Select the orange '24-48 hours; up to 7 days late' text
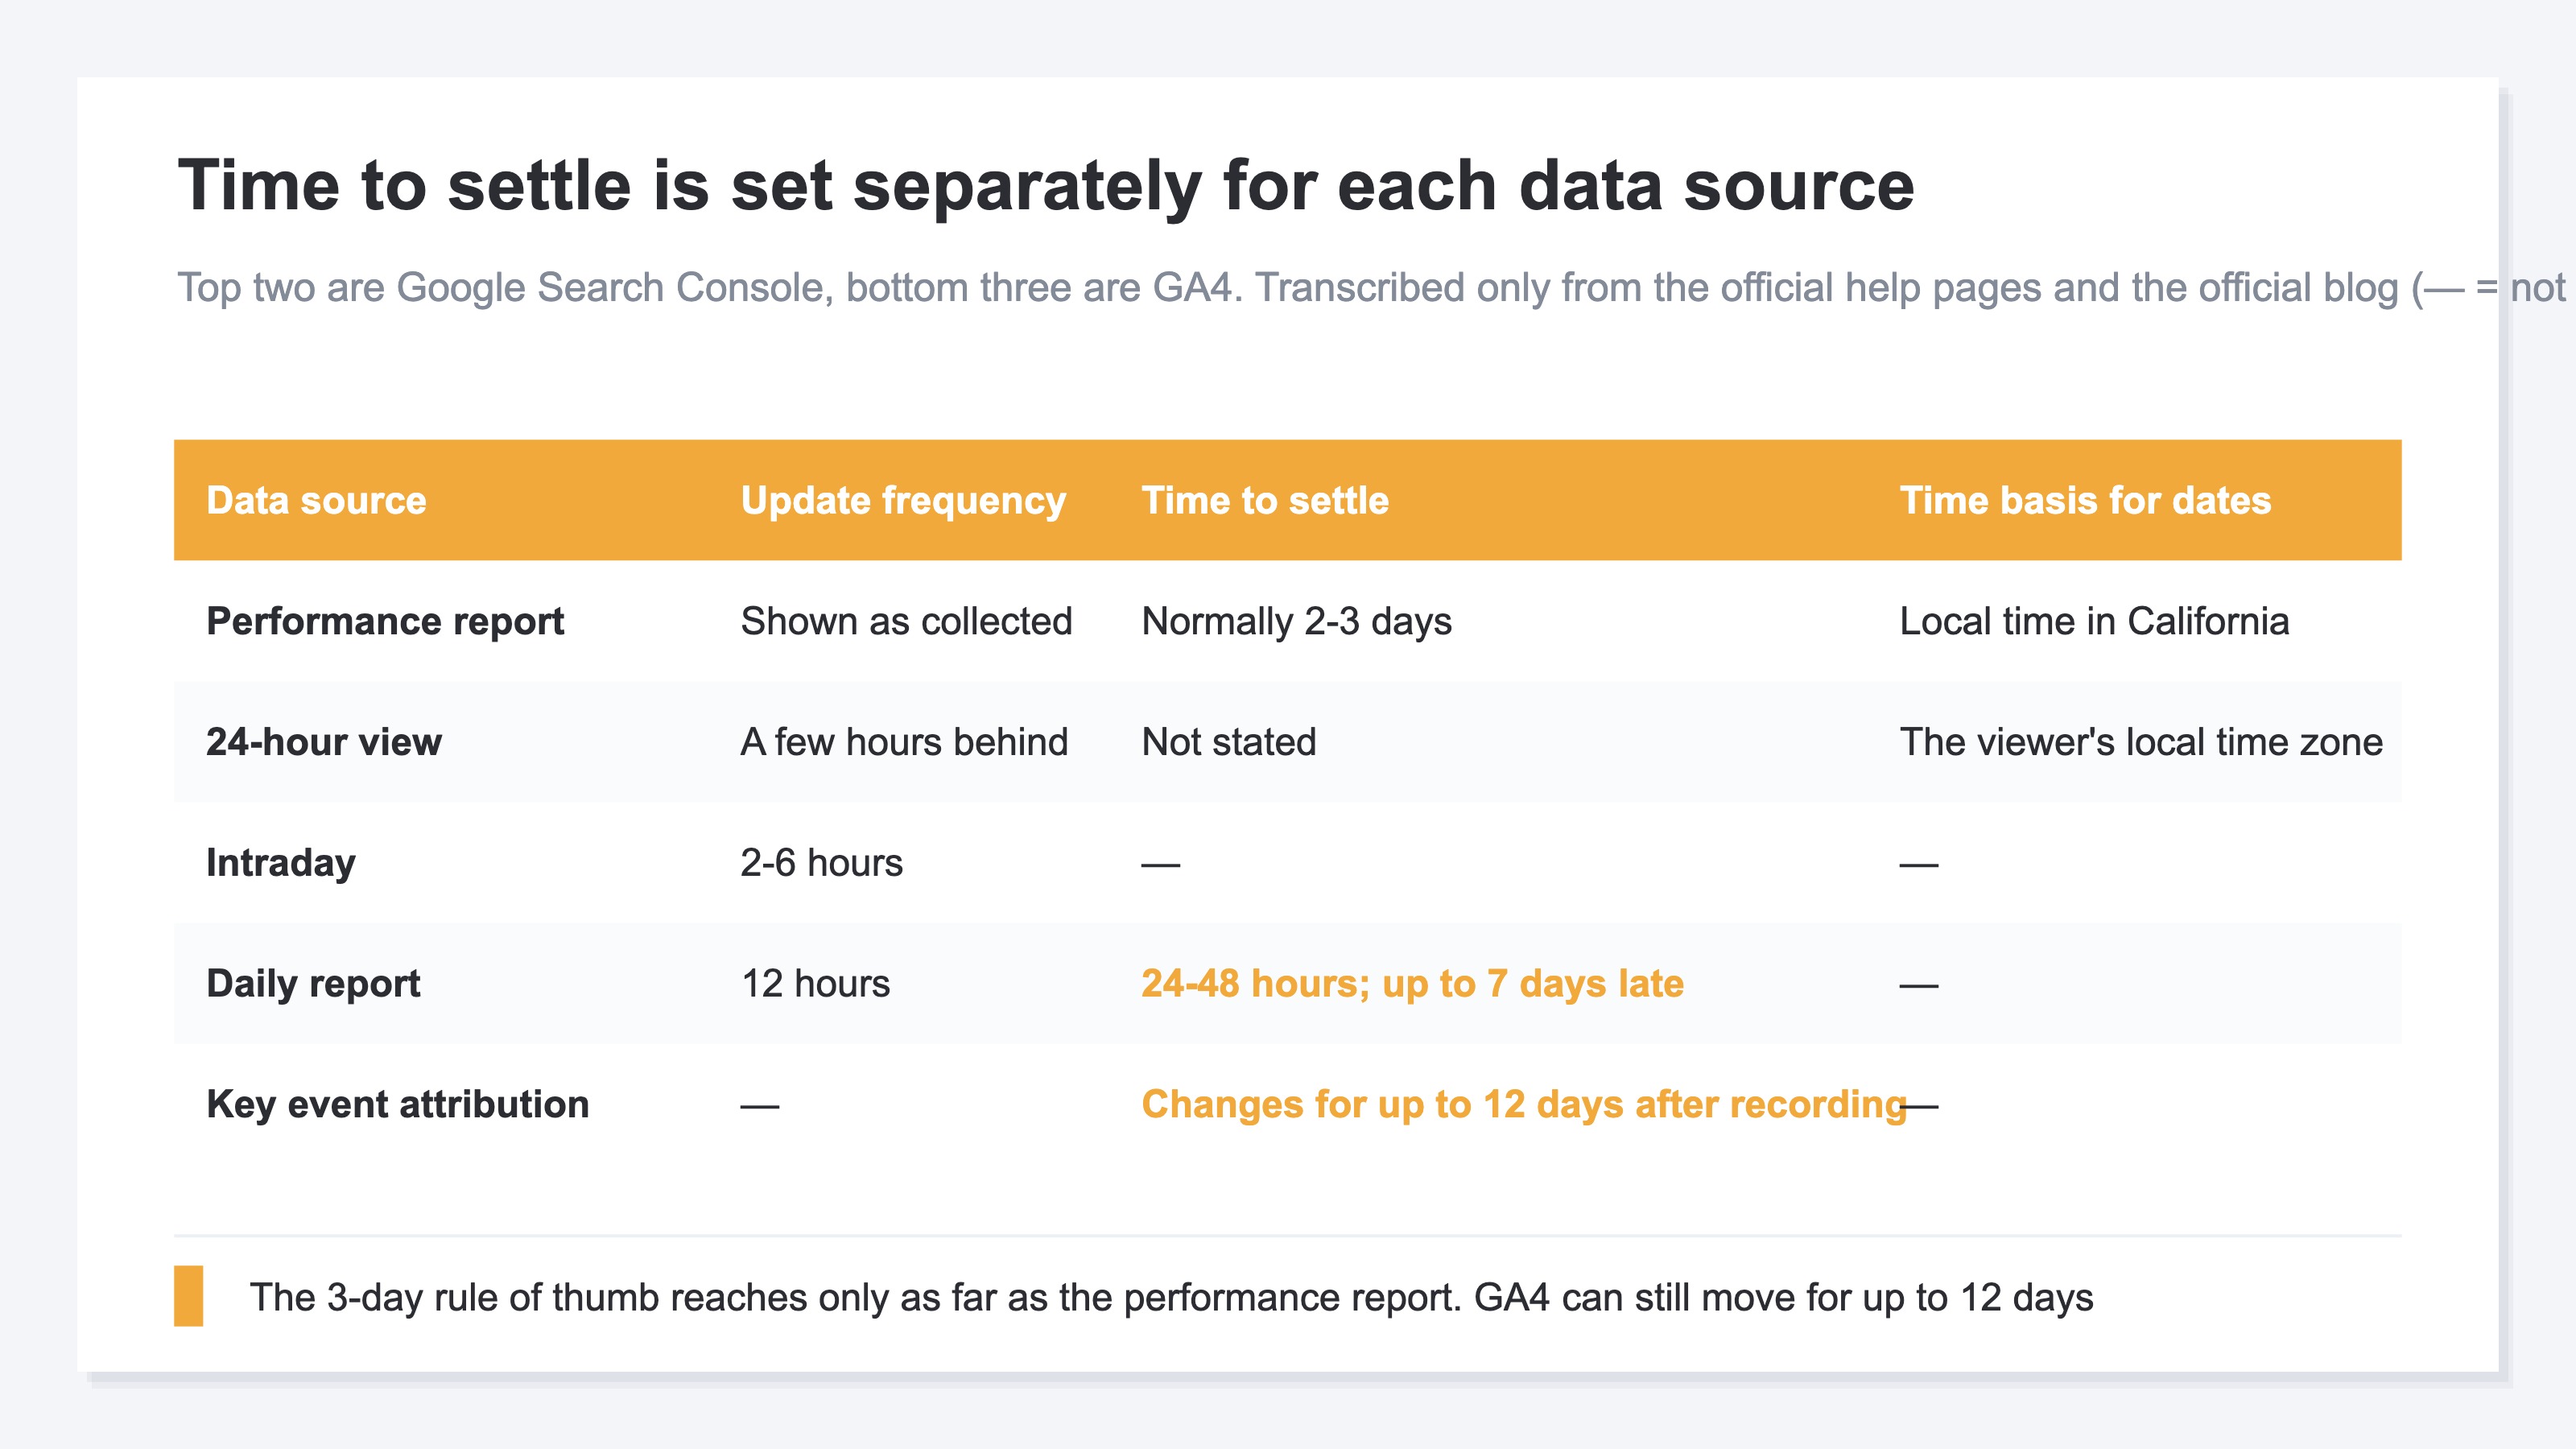2576x1449 pixels. click(1412, 984)
